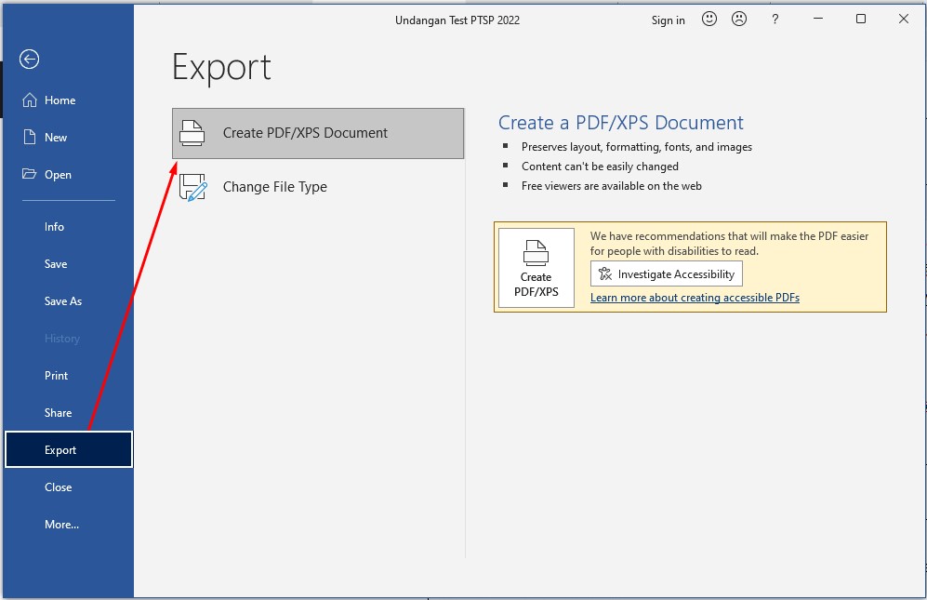927x600 pixels.
Task: Click the New document icon
Action: pos(30,138)
